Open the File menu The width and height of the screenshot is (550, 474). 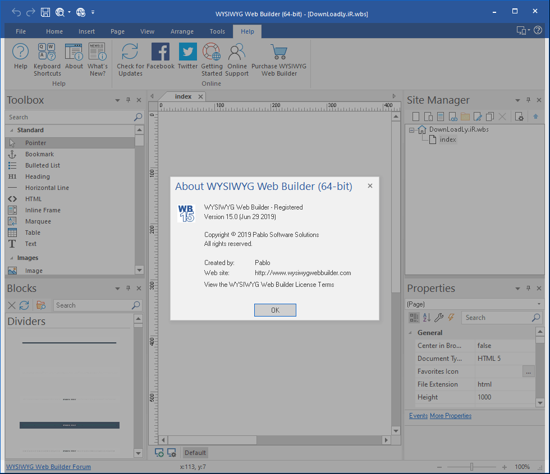tap(21, 31)
